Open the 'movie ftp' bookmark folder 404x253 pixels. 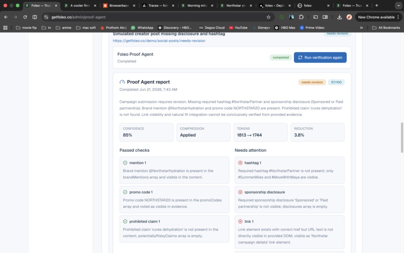coord(26,27)
